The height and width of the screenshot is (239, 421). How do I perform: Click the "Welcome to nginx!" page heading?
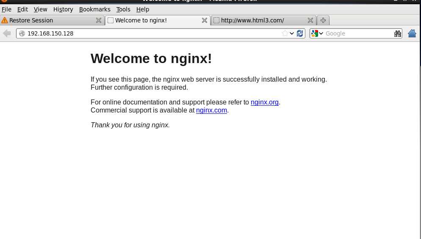pyautogui.click(x=151, y=58)
